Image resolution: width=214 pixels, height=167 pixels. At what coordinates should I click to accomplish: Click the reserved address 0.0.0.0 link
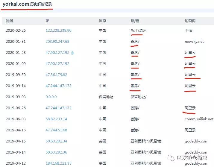click(x=51, y=97)
